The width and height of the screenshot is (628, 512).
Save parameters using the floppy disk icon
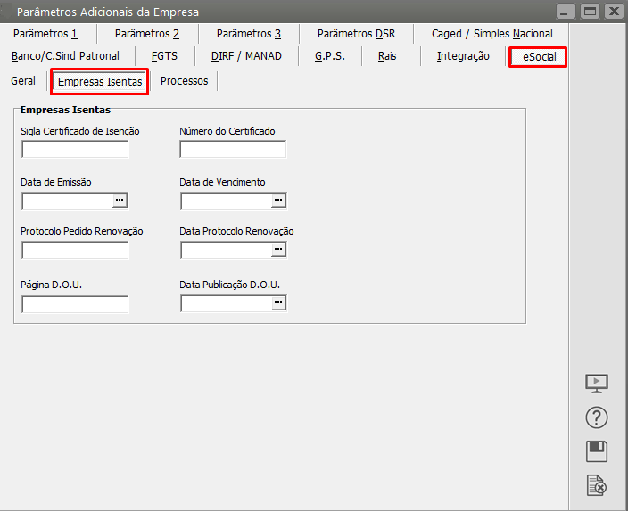click(x=597, y=451)
